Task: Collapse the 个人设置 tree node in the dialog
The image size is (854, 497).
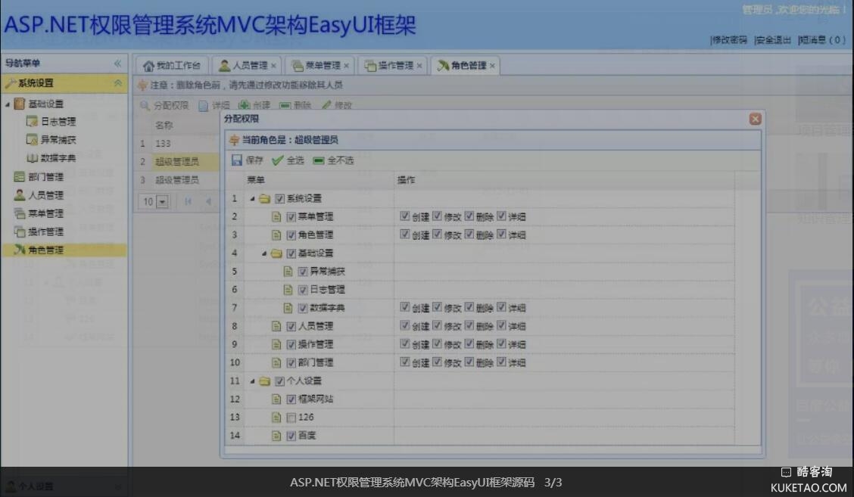Action: [252, 381]
